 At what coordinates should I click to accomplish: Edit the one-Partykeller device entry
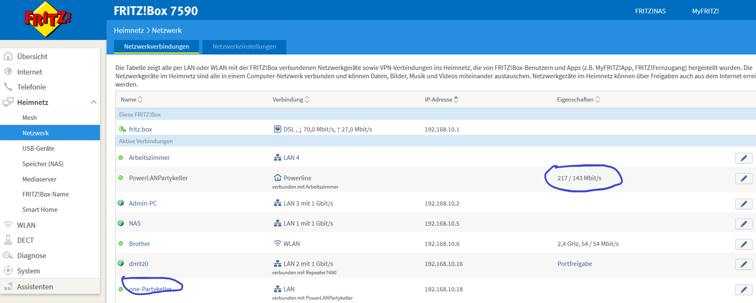pos(743,289)
